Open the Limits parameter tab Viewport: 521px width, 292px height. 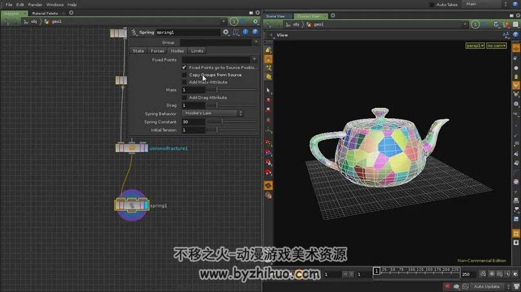[x=197, y=51]
